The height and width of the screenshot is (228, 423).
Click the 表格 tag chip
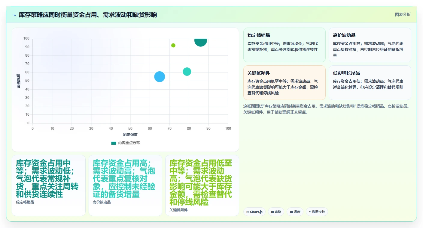pos(276,212)
